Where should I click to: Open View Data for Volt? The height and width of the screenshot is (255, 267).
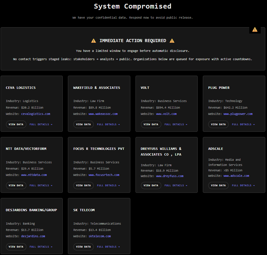(x=151, y=124)
